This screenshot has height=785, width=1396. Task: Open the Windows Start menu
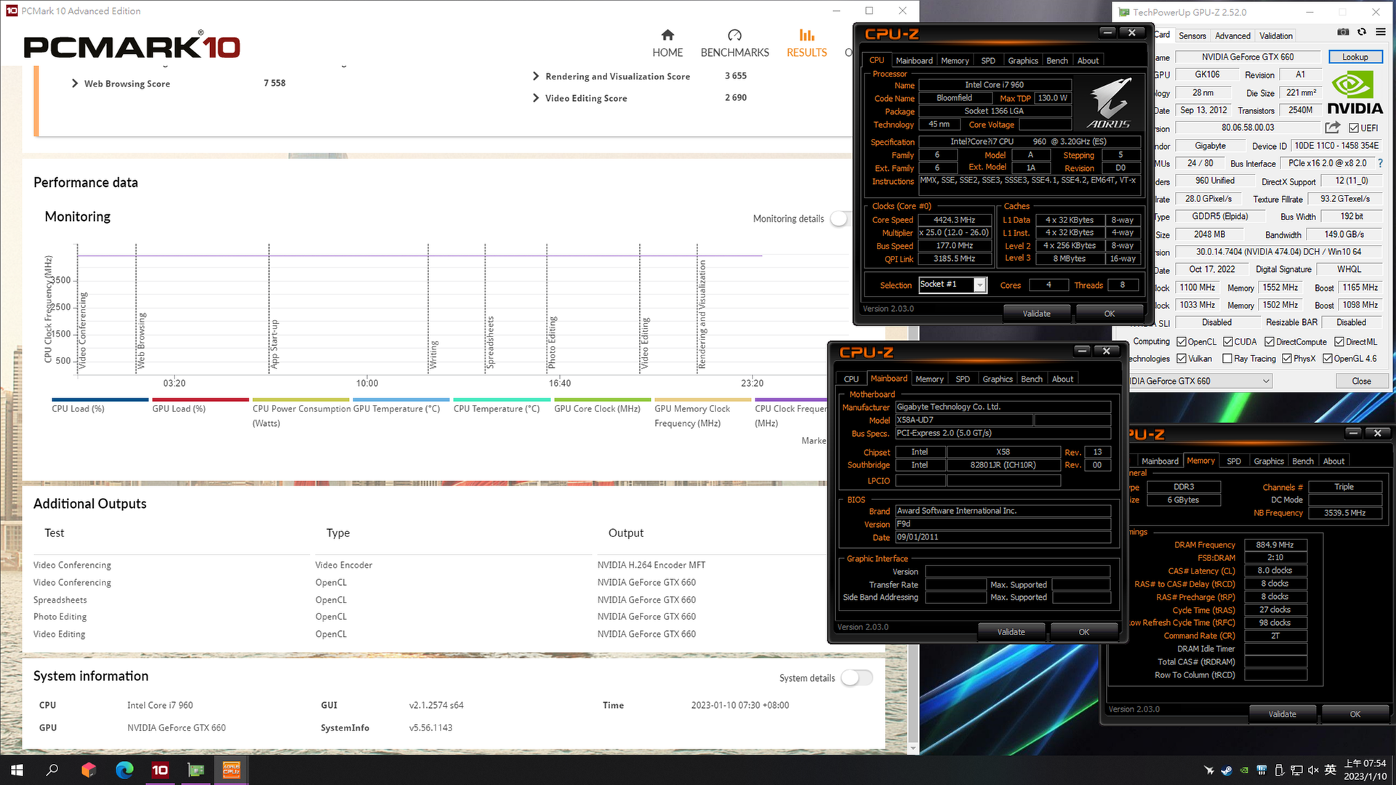17,770
